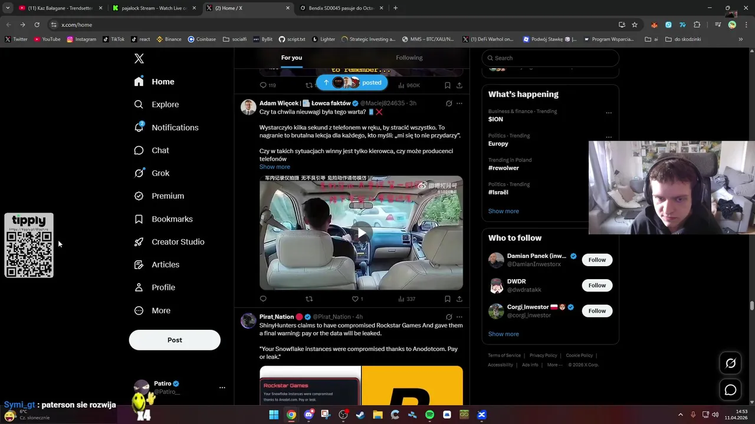The width and height of the screenshot is (755, 424).
Task: Open Bookmarks in the sidebar
Action: (x=164, y=219)
